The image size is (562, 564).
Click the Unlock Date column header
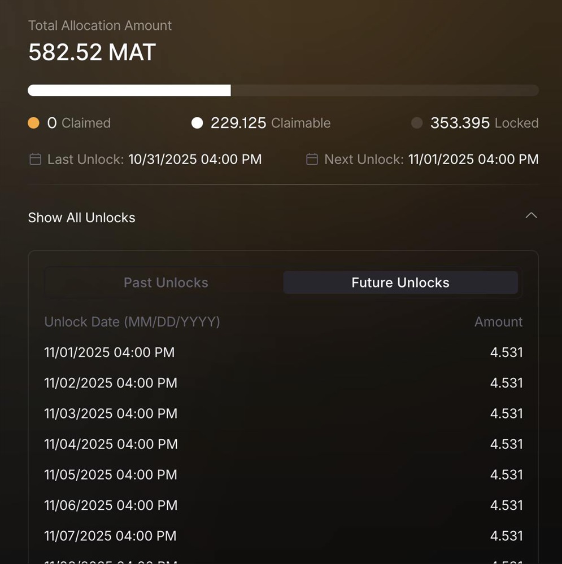(132, 322)
